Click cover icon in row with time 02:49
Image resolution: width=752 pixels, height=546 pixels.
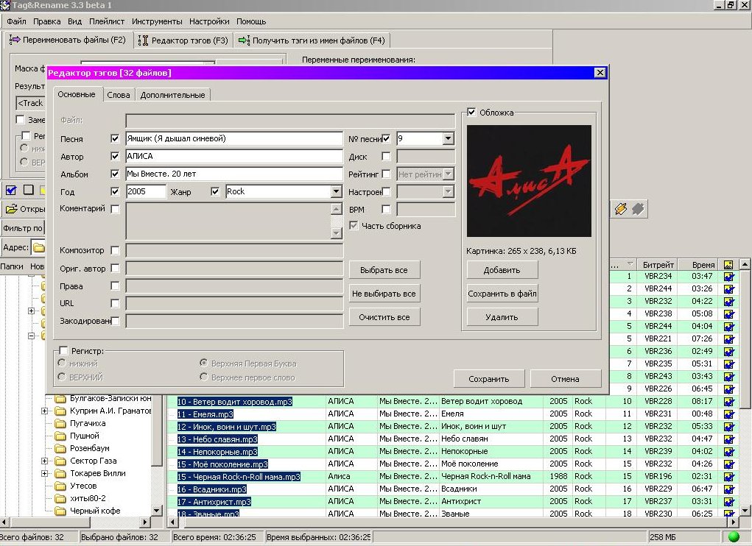pos(729,351)
